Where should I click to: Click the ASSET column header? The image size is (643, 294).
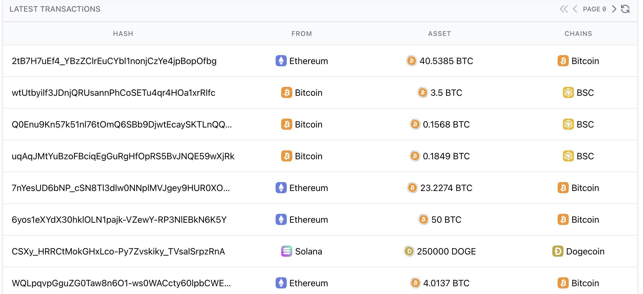point(439,34)
